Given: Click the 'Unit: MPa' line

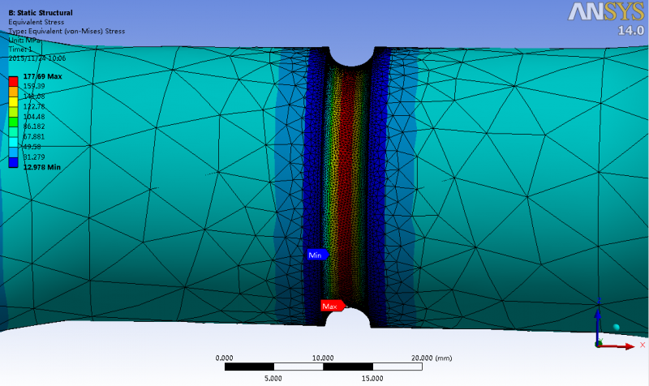Looking at the screenshot, I should click(24, 40).
